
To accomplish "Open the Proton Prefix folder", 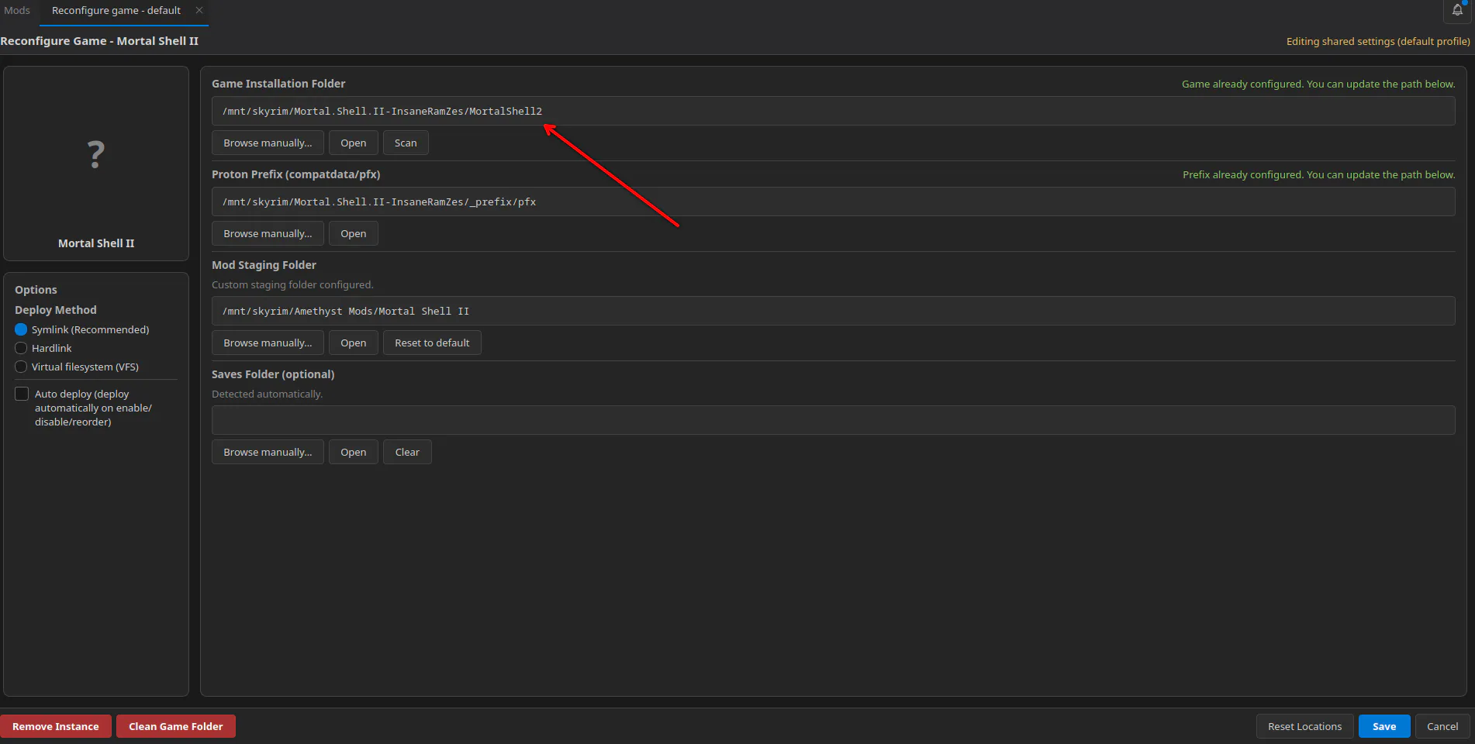I will click(x=354, y=233).
